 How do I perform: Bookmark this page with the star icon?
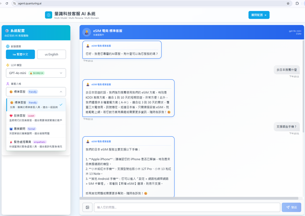tap(288, 3)
